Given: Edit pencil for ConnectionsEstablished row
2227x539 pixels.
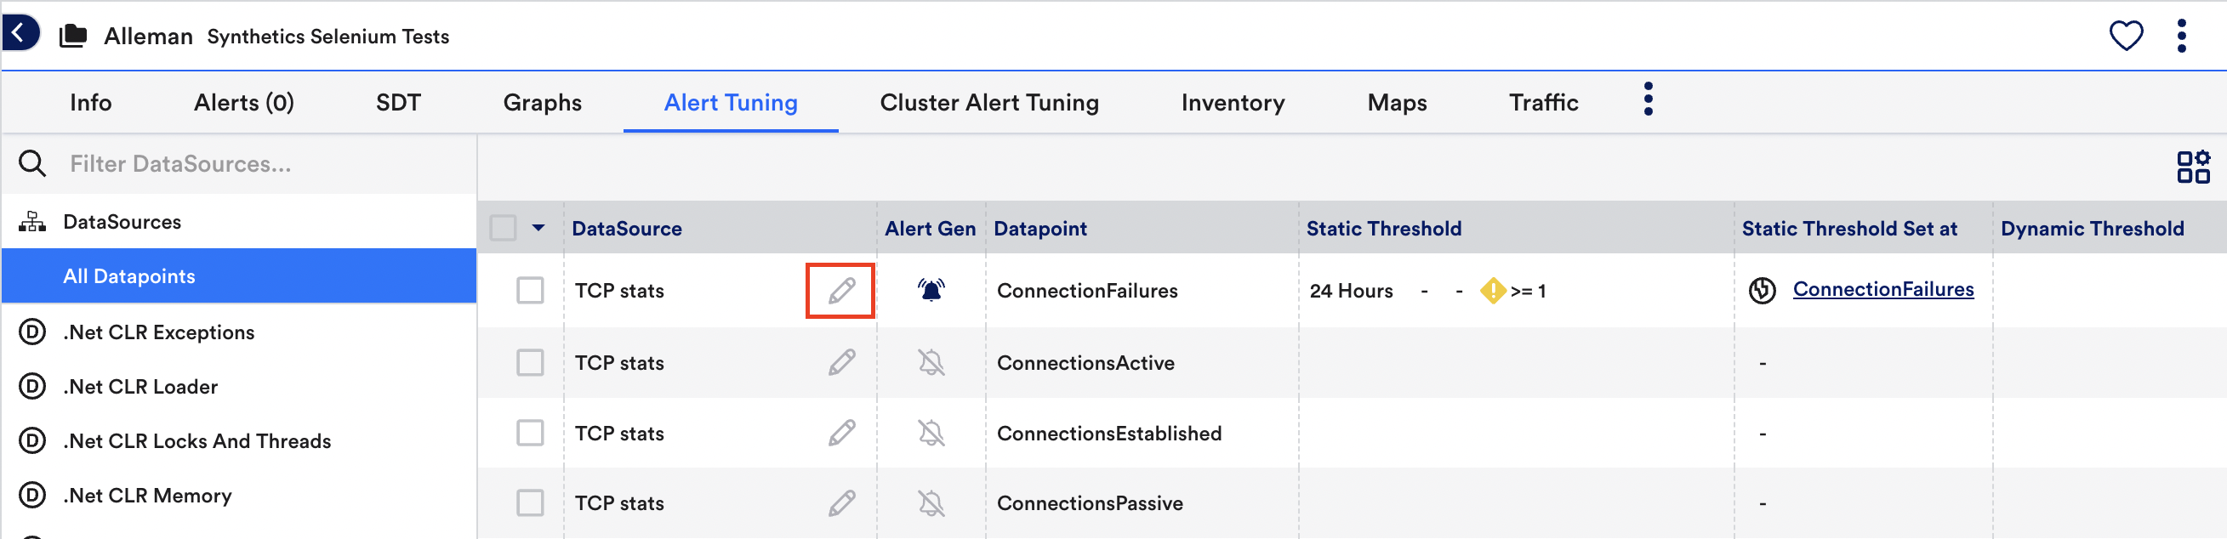Looking at the screenshot, I should [x=841, y=433].
